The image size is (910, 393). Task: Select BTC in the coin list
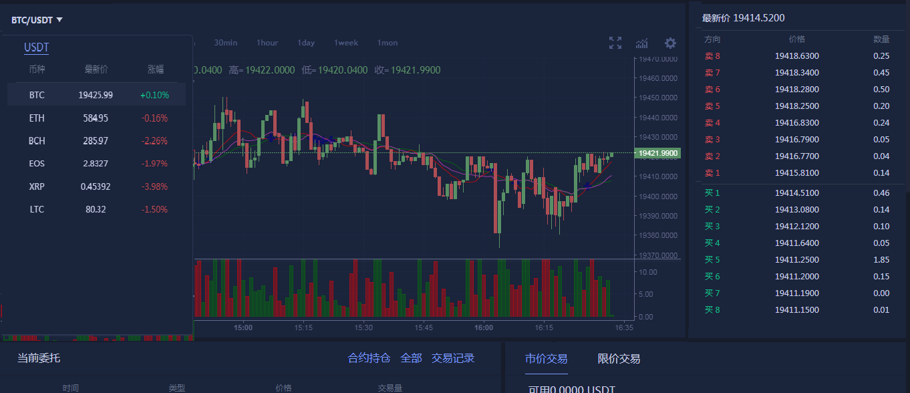tap(97, 95)
